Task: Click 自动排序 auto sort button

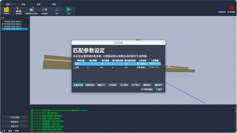Action: click(x=113, y=85)
